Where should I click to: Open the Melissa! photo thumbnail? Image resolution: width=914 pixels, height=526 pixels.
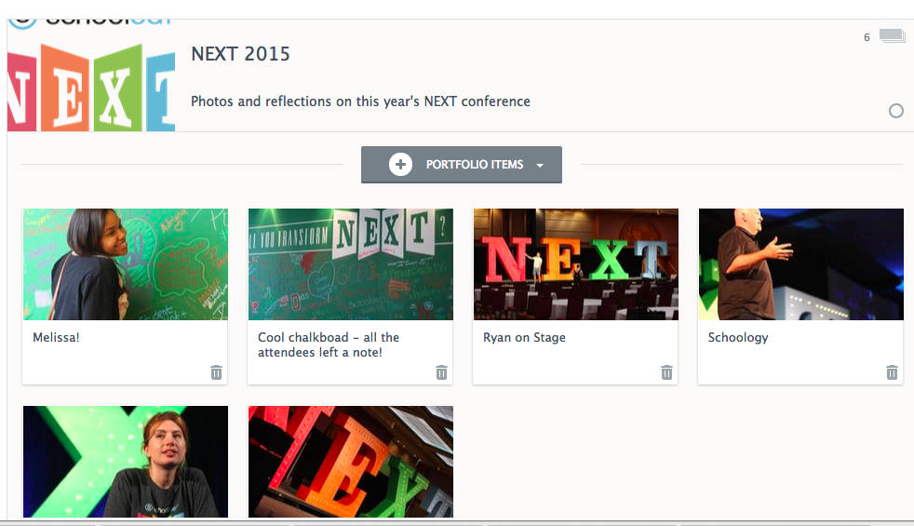[x=125, y=264]
